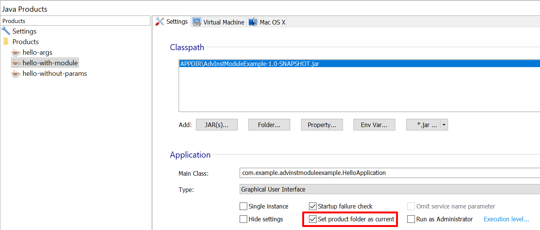Click the hello-without-params coffee cup icon
Screen dimensions: 540x230
pos(16,74)
